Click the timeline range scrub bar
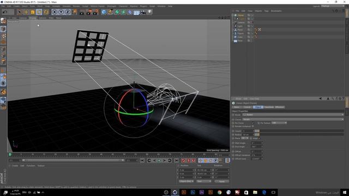Screen dimensions: 349x196 (x=73, y=160)
